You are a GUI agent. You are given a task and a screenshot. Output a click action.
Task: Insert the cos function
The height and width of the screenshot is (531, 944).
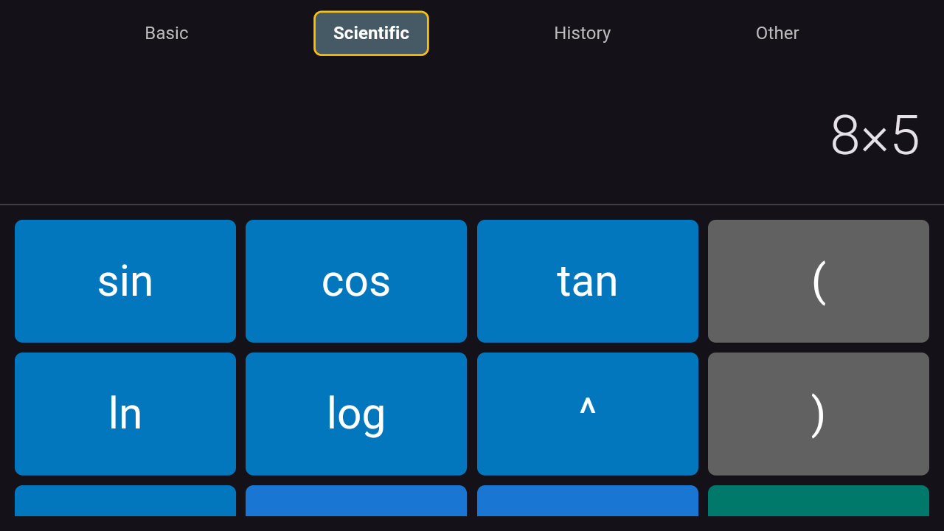click(x=356, y=281)
